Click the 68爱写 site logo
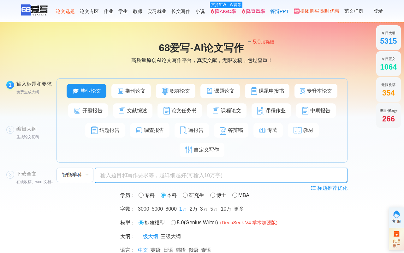Screen dimensions: 404x253 34,10
